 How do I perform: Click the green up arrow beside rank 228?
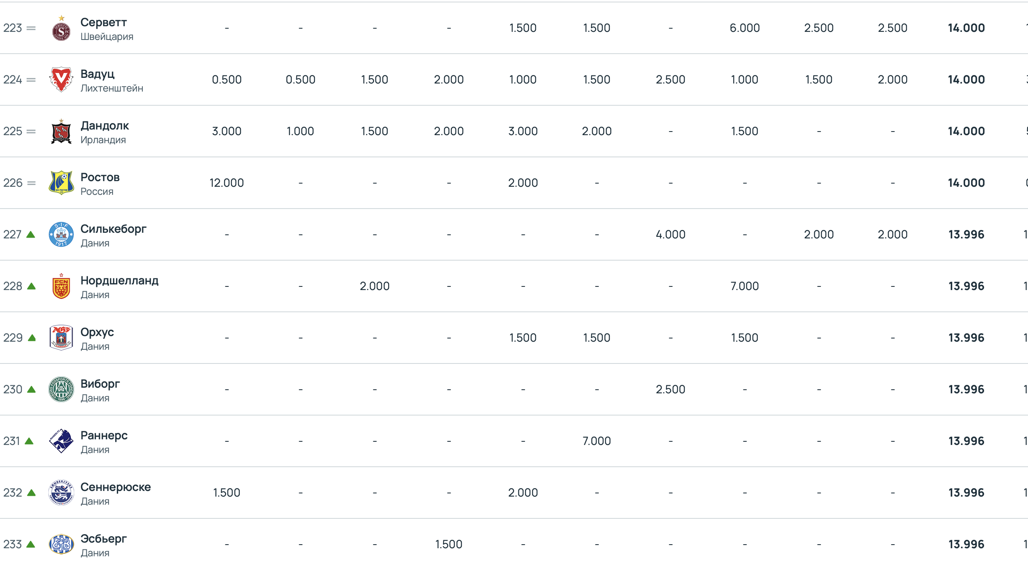[x=31, y=286]
